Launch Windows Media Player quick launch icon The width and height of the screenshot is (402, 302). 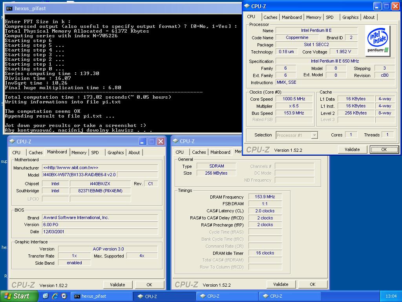(x=64, y=296)
